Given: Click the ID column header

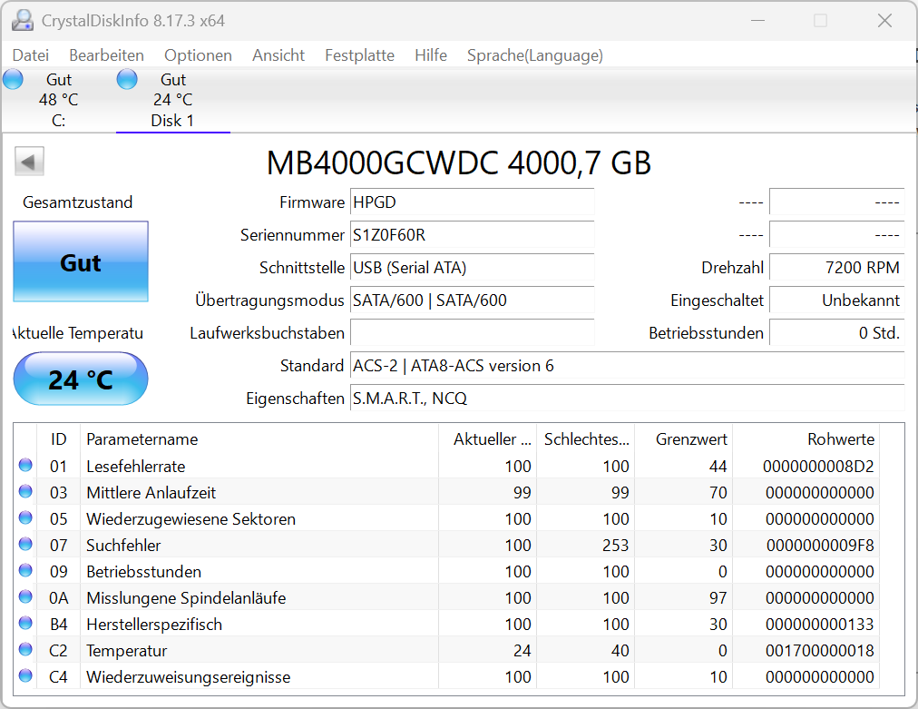Looking at the screenshot, I should pyautogui.click(x=59, y=438).
